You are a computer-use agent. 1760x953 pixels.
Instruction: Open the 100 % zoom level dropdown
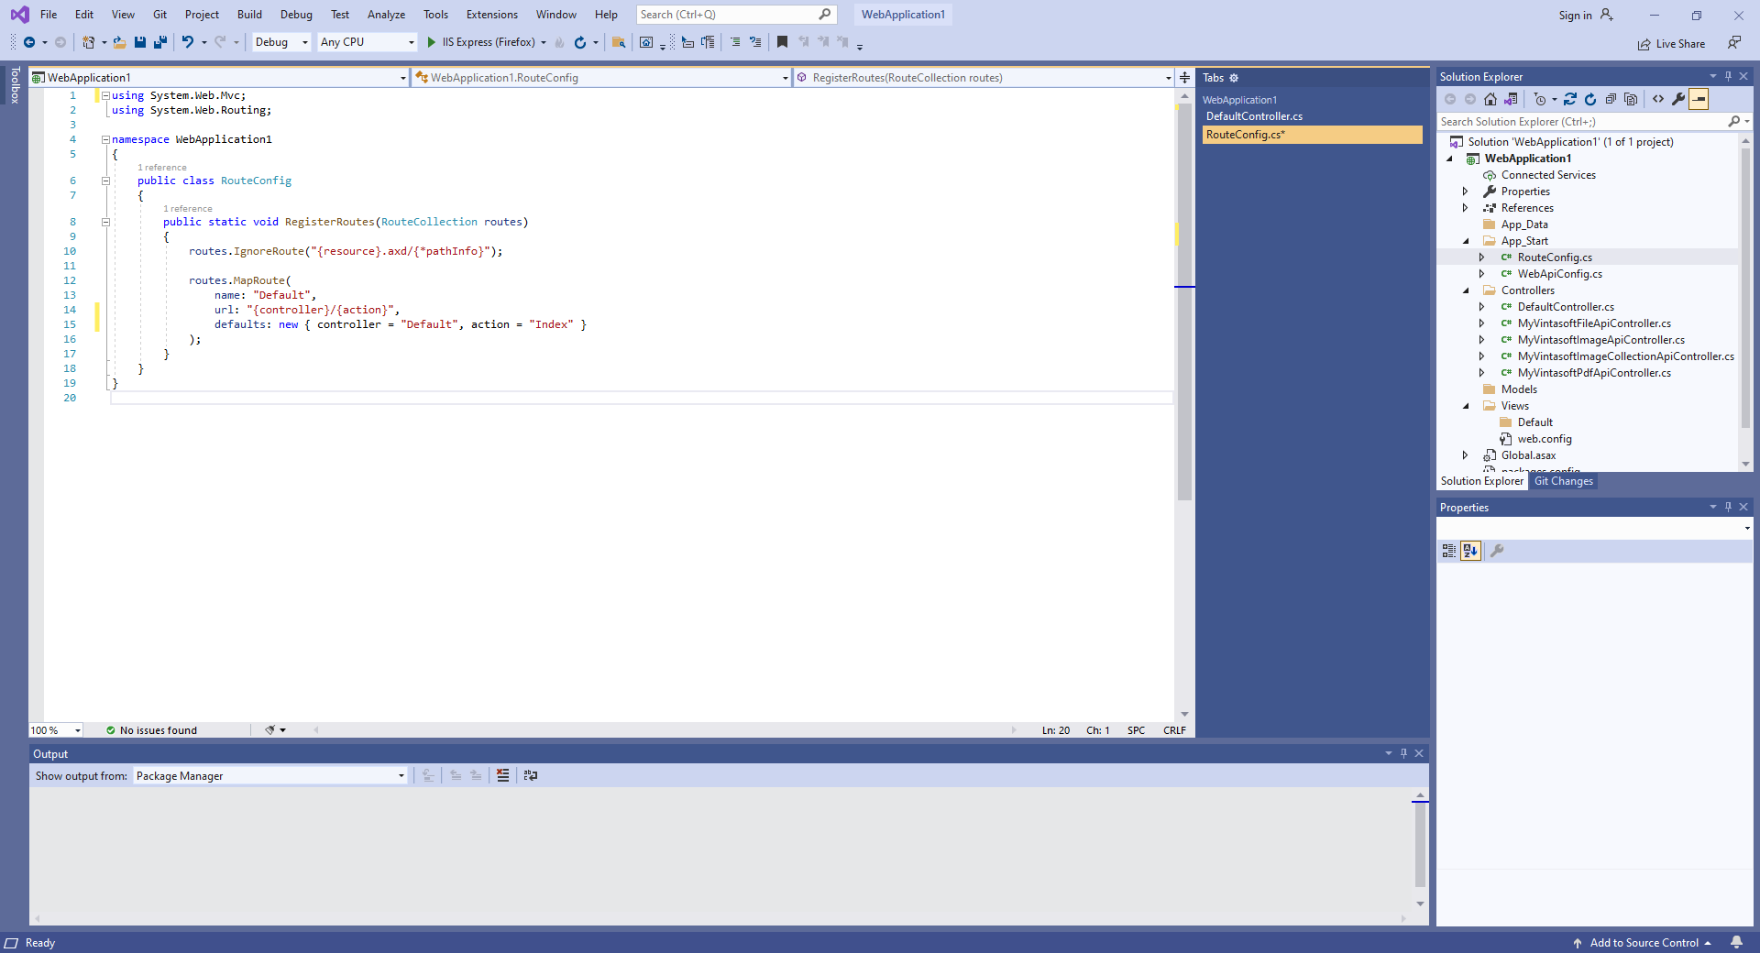[x=56, y=730]
